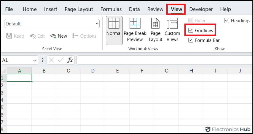Image resolution: width=253 pixels, height=134 pixels.
Task: Select cell A1 in the worksheet
Action: pyautogui.click(x=19, y=78)
